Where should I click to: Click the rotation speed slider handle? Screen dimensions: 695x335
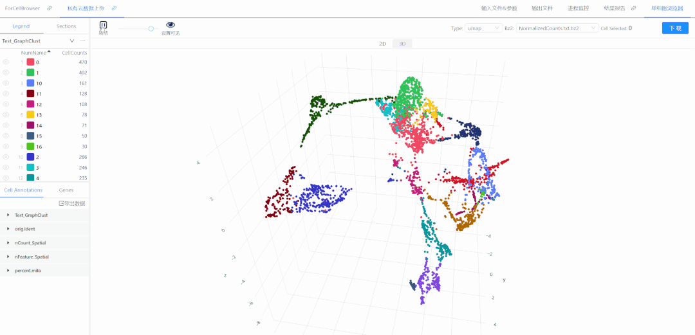[x=151, y=28]
